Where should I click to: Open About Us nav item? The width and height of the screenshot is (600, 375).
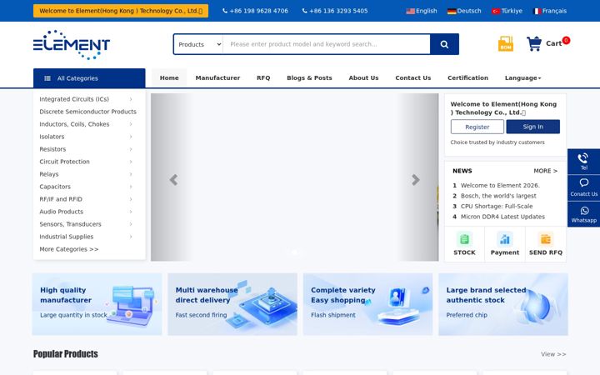pos(363,78)
